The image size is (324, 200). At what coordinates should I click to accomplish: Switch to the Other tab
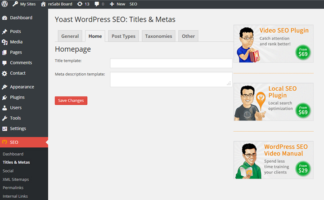pyautogui.click(x=188, y=36)
